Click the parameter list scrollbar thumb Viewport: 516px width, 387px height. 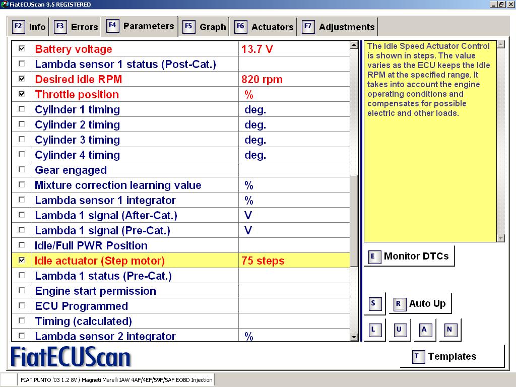pos(354,221)
